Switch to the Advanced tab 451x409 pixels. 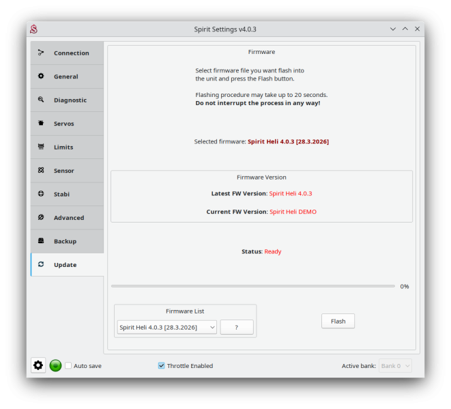tap(67, 218)
